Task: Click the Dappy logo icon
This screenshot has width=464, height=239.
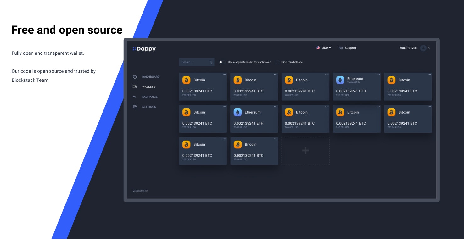Action: [134, 48]
